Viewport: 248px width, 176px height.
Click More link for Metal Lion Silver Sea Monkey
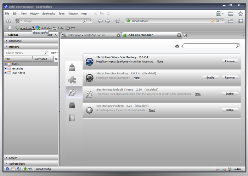click(160, 62)
